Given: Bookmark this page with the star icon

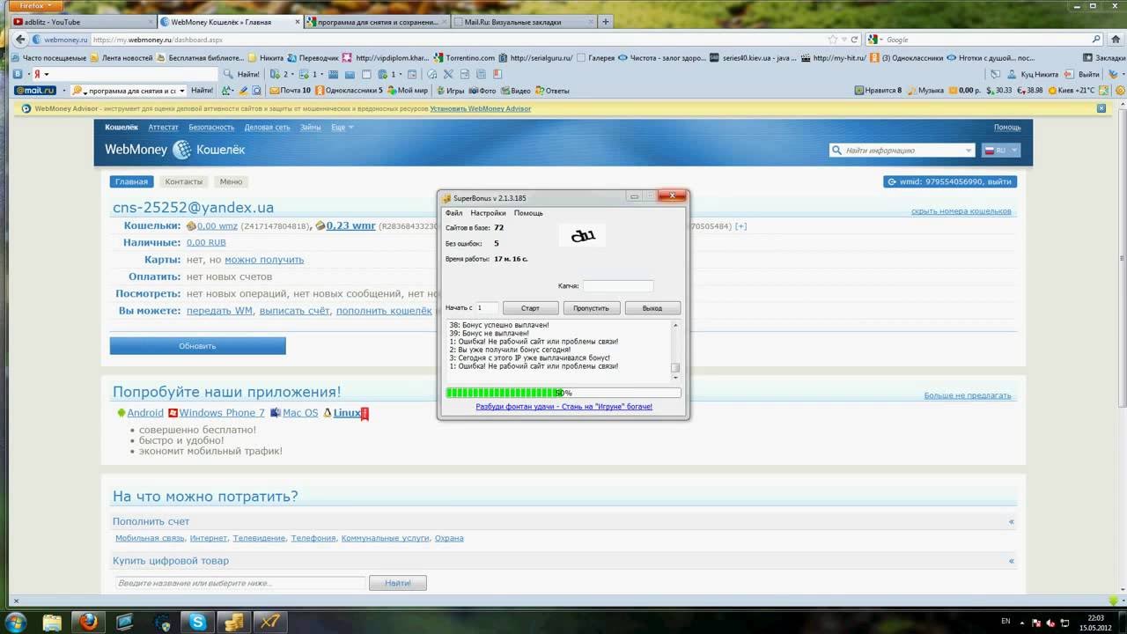Looking at the screenshot, I should [832, 40].
